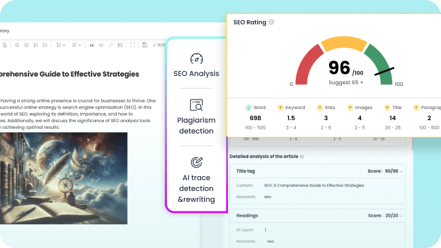Click the Keyword value 1.5

tap(291, 118)
